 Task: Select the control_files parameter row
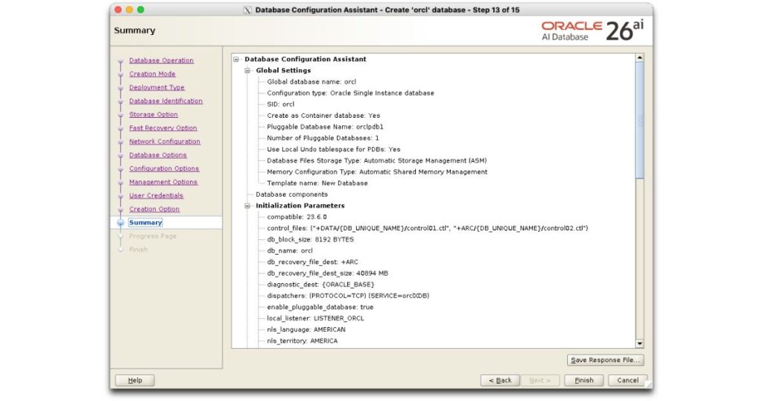427,228
